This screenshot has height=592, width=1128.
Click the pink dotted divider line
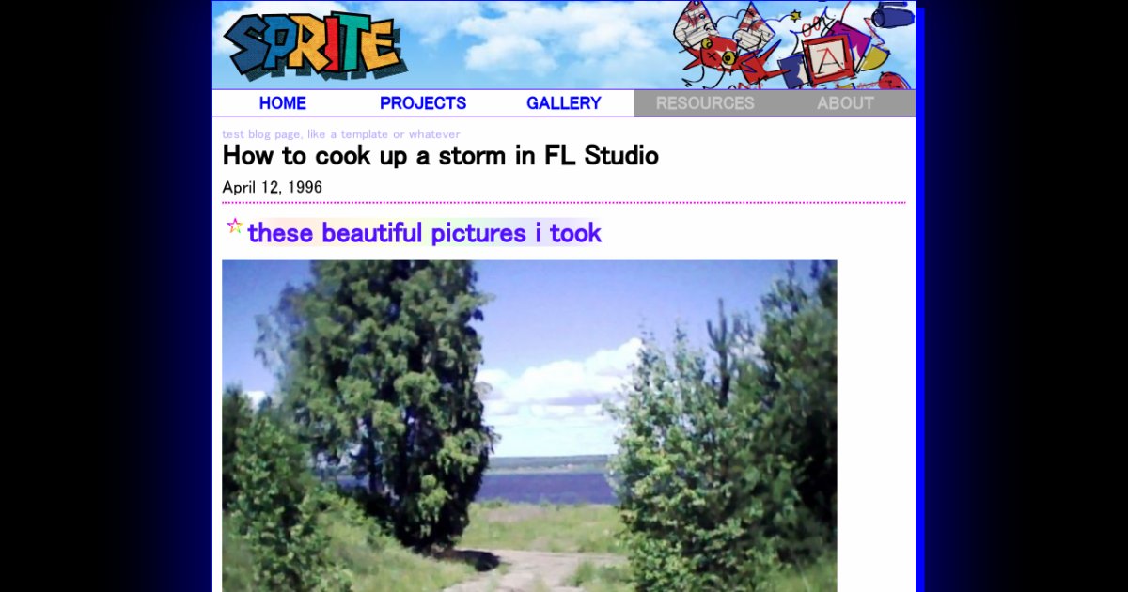click(564, 202)
